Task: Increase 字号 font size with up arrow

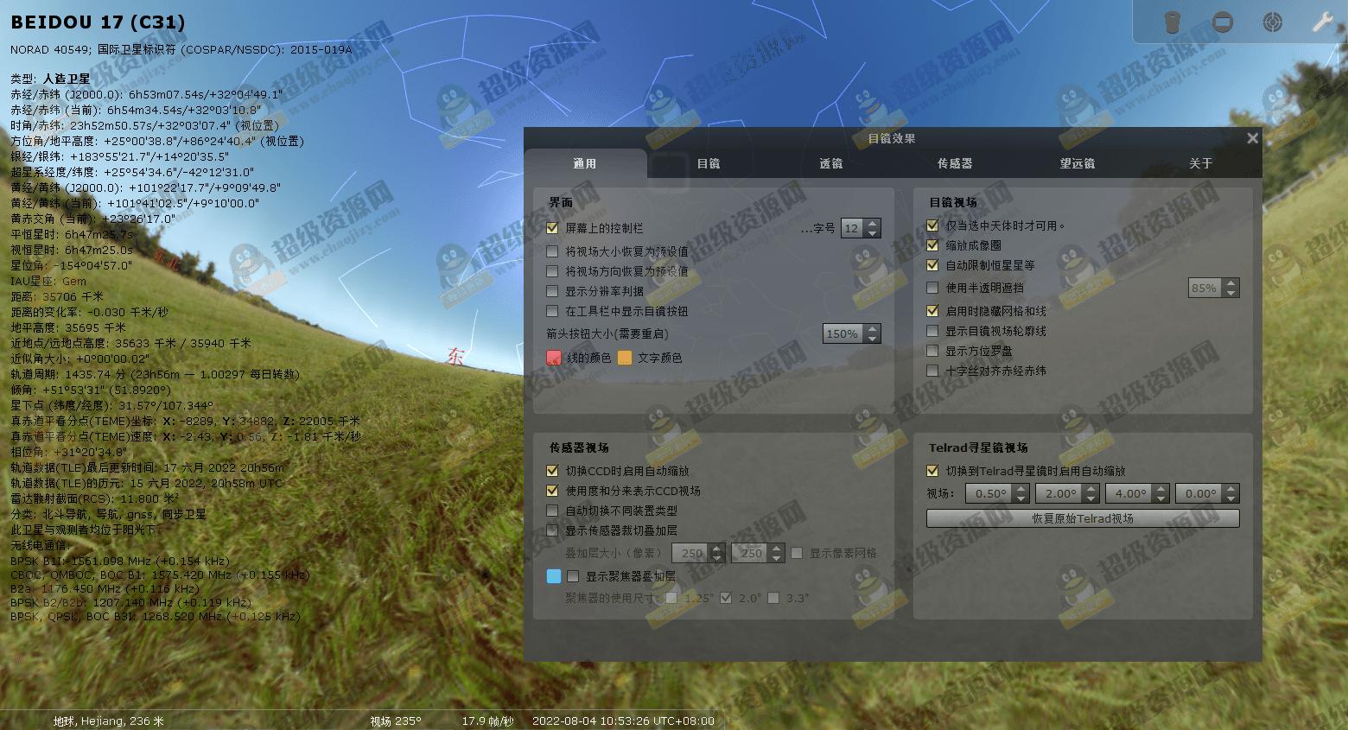Action: coord(873,224)
